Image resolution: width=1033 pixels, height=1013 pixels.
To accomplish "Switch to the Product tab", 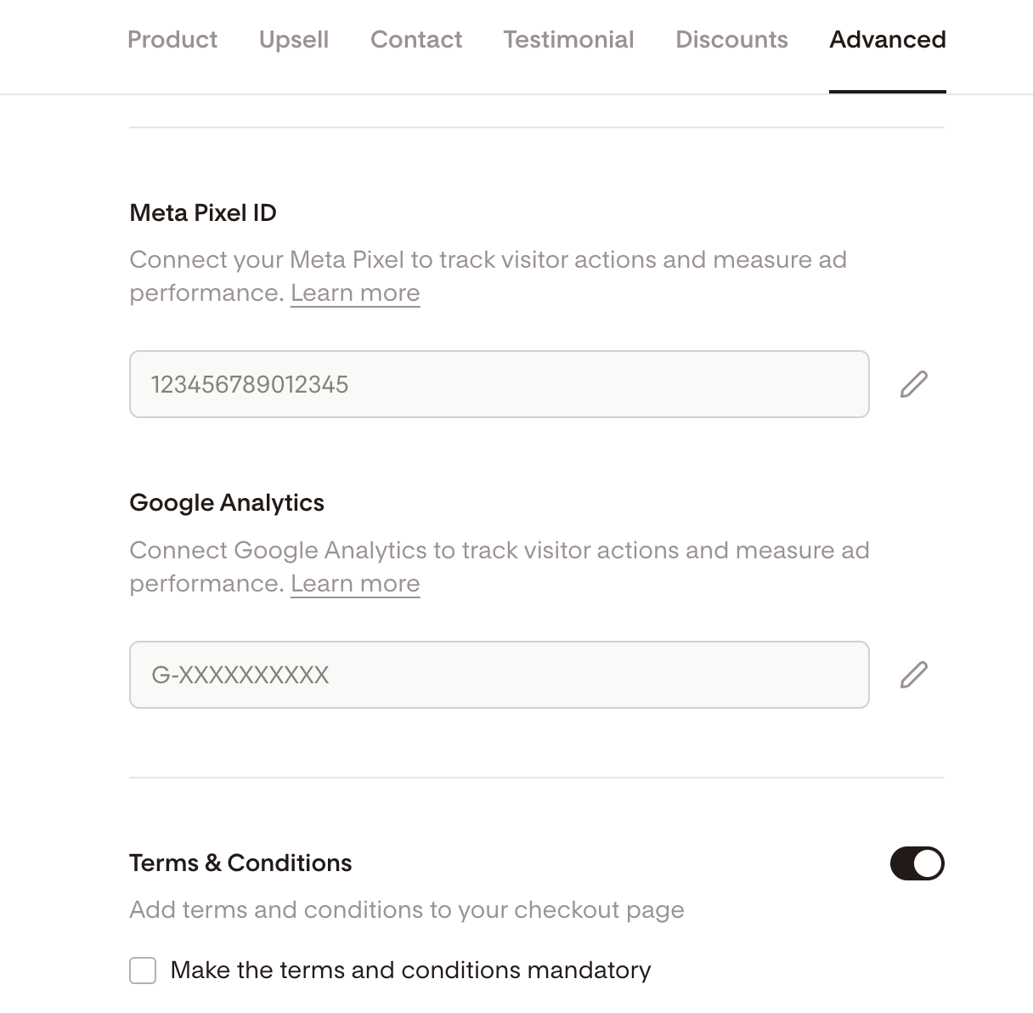I will click(x=172, y=40).
